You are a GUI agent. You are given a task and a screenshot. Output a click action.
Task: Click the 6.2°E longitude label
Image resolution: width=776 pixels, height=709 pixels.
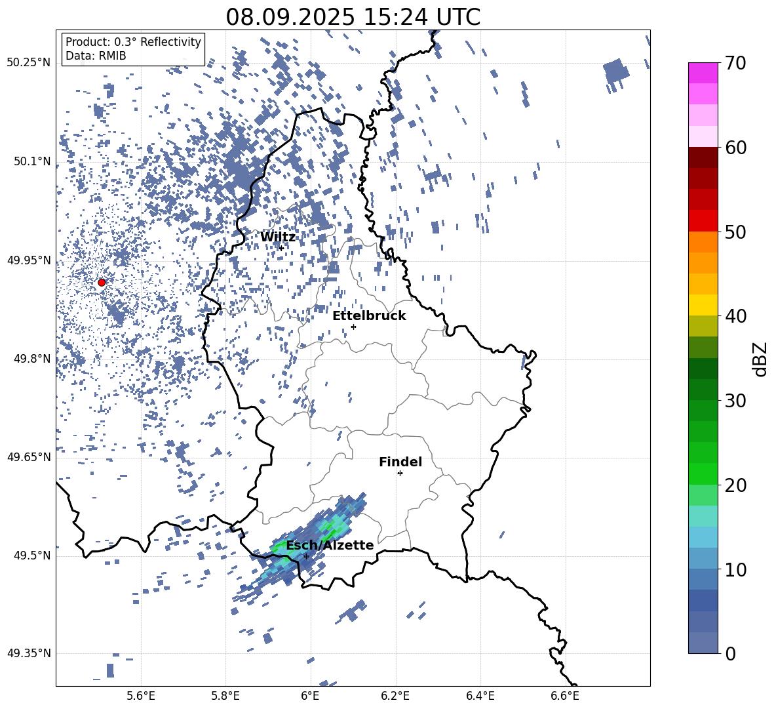tap(395, 696)
